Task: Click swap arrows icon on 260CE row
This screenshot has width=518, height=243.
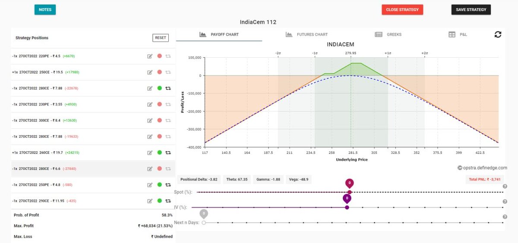Action: coord(168,153)
